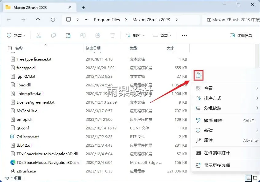Show hidden breadcrumb path ellipsis
This screenshot has width=260, height=182.
[x=87, y=20]
